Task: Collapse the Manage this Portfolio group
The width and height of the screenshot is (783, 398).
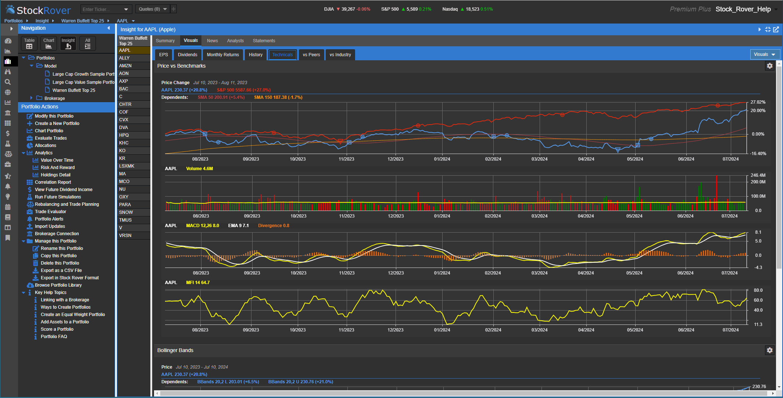Action: click(24, 241)
